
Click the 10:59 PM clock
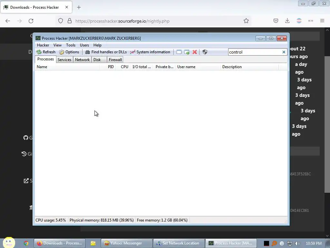point(314,243)
